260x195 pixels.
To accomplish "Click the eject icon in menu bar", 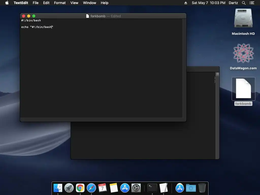I will click(x=186, y=3).
